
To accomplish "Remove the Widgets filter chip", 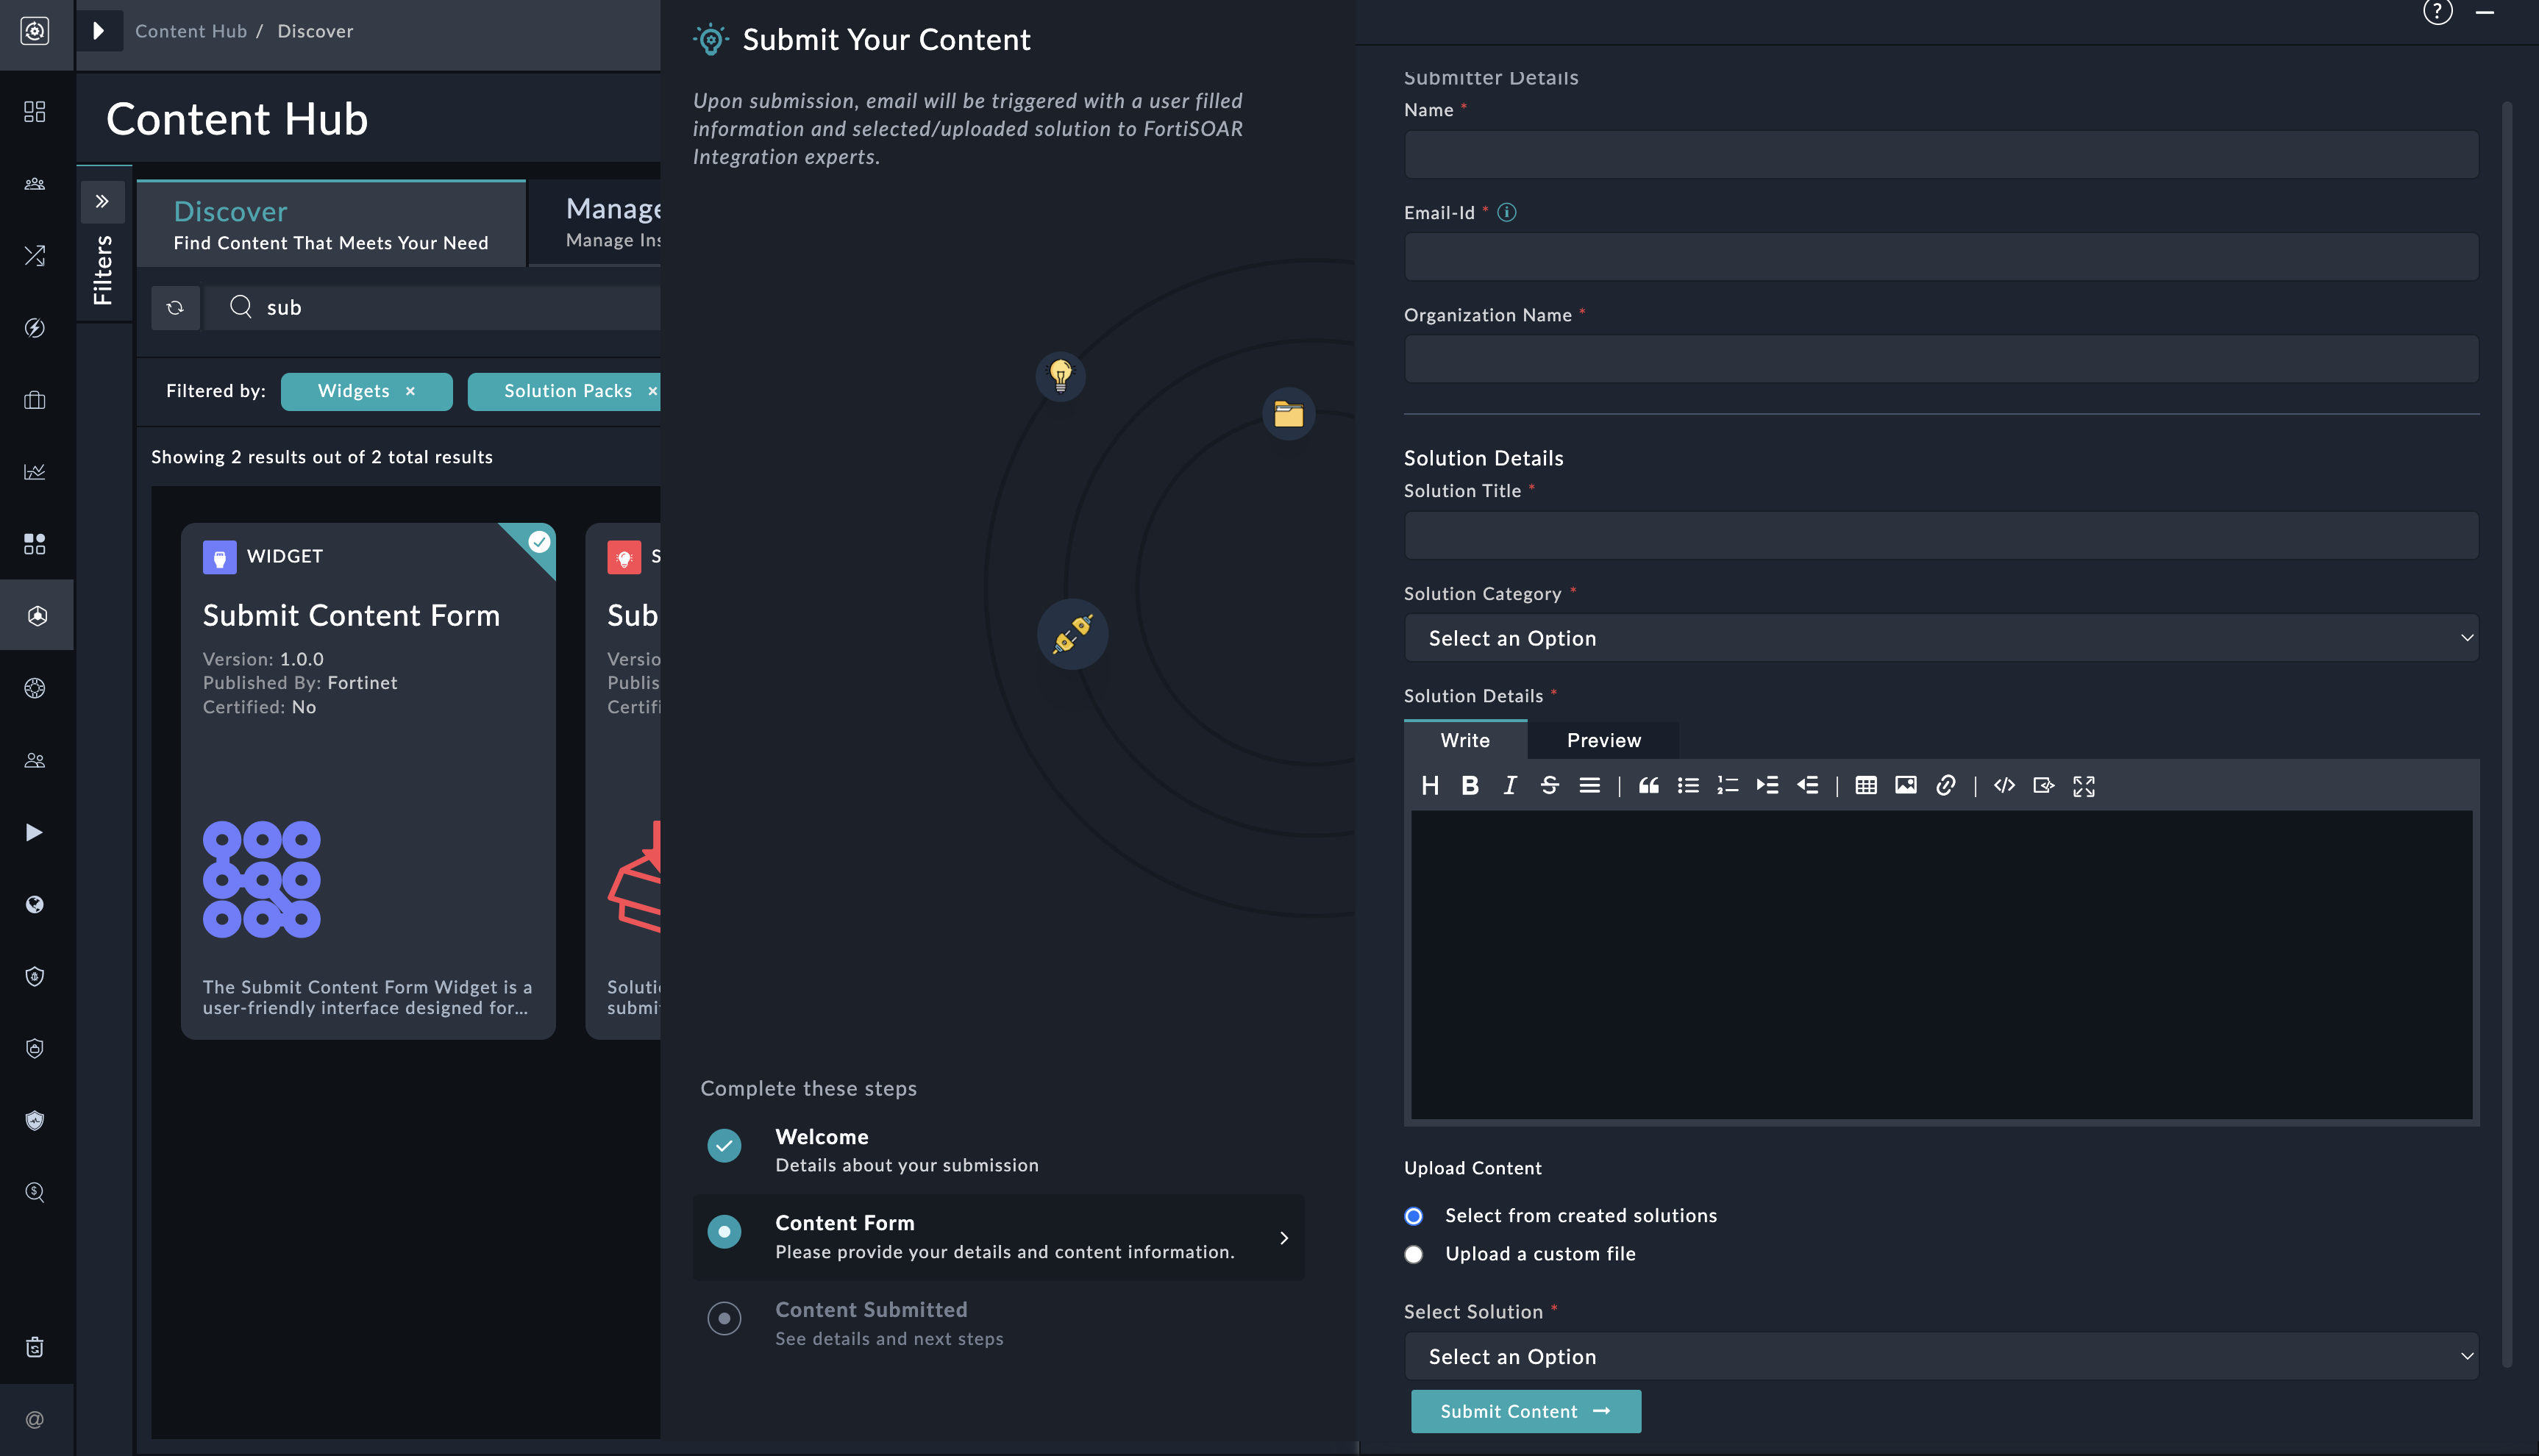I will click(410, 392).
